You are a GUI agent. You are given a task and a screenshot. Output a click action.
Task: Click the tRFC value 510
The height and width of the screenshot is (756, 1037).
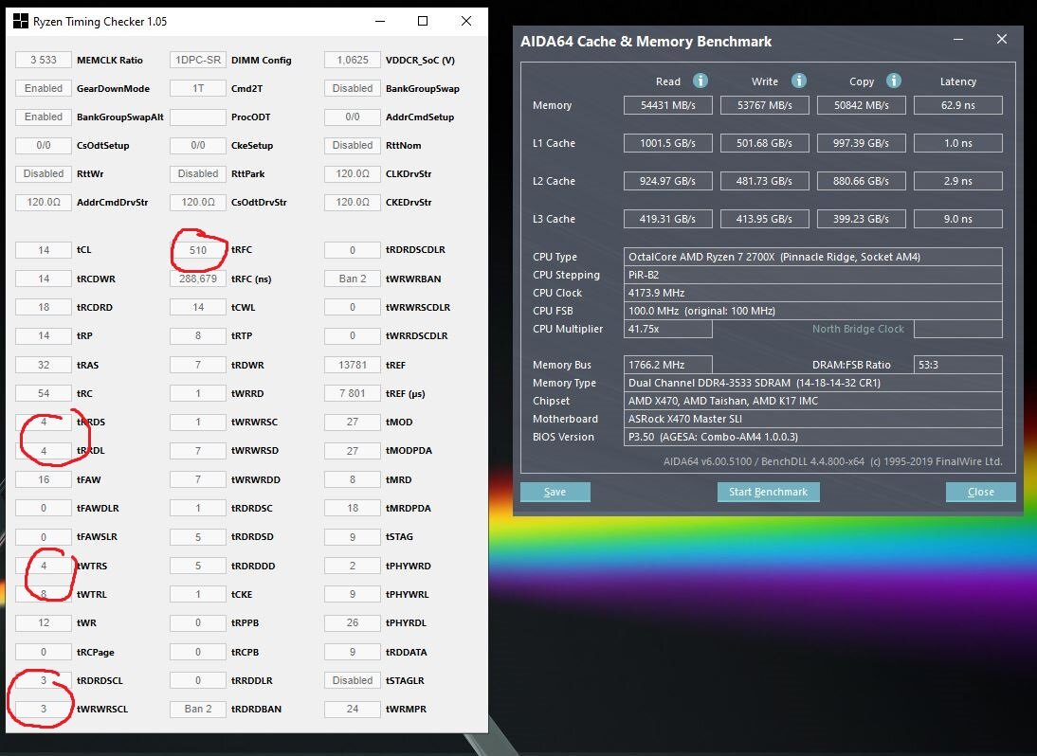[198, 250]
